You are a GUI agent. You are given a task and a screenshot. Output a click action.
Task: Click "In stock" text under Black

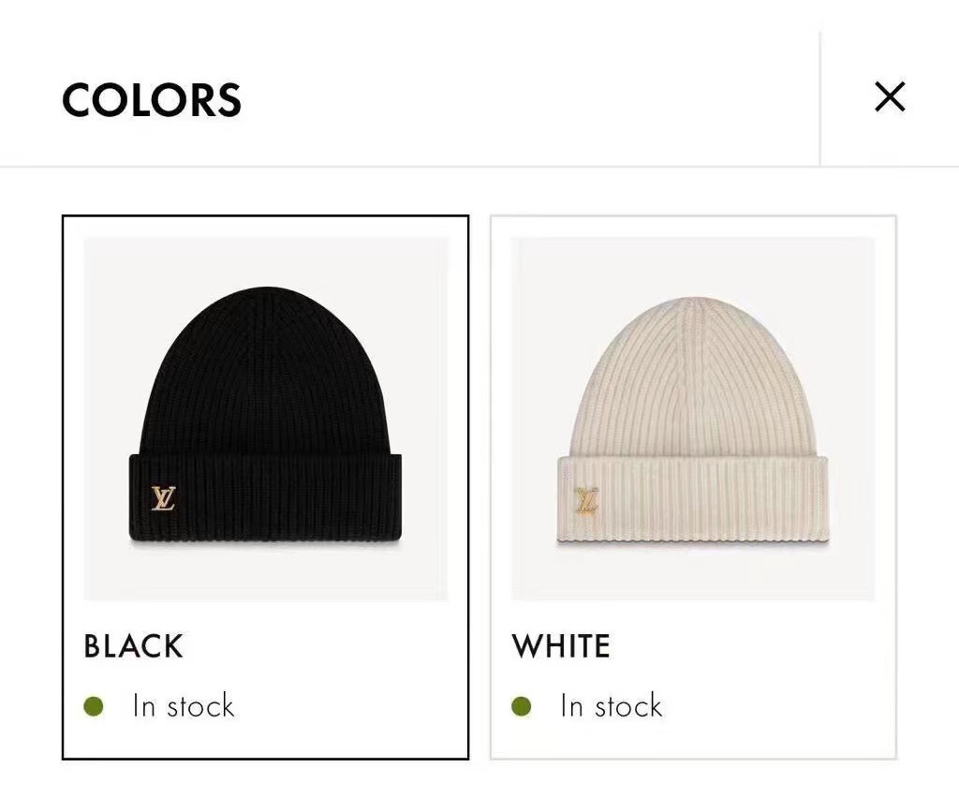184,706
